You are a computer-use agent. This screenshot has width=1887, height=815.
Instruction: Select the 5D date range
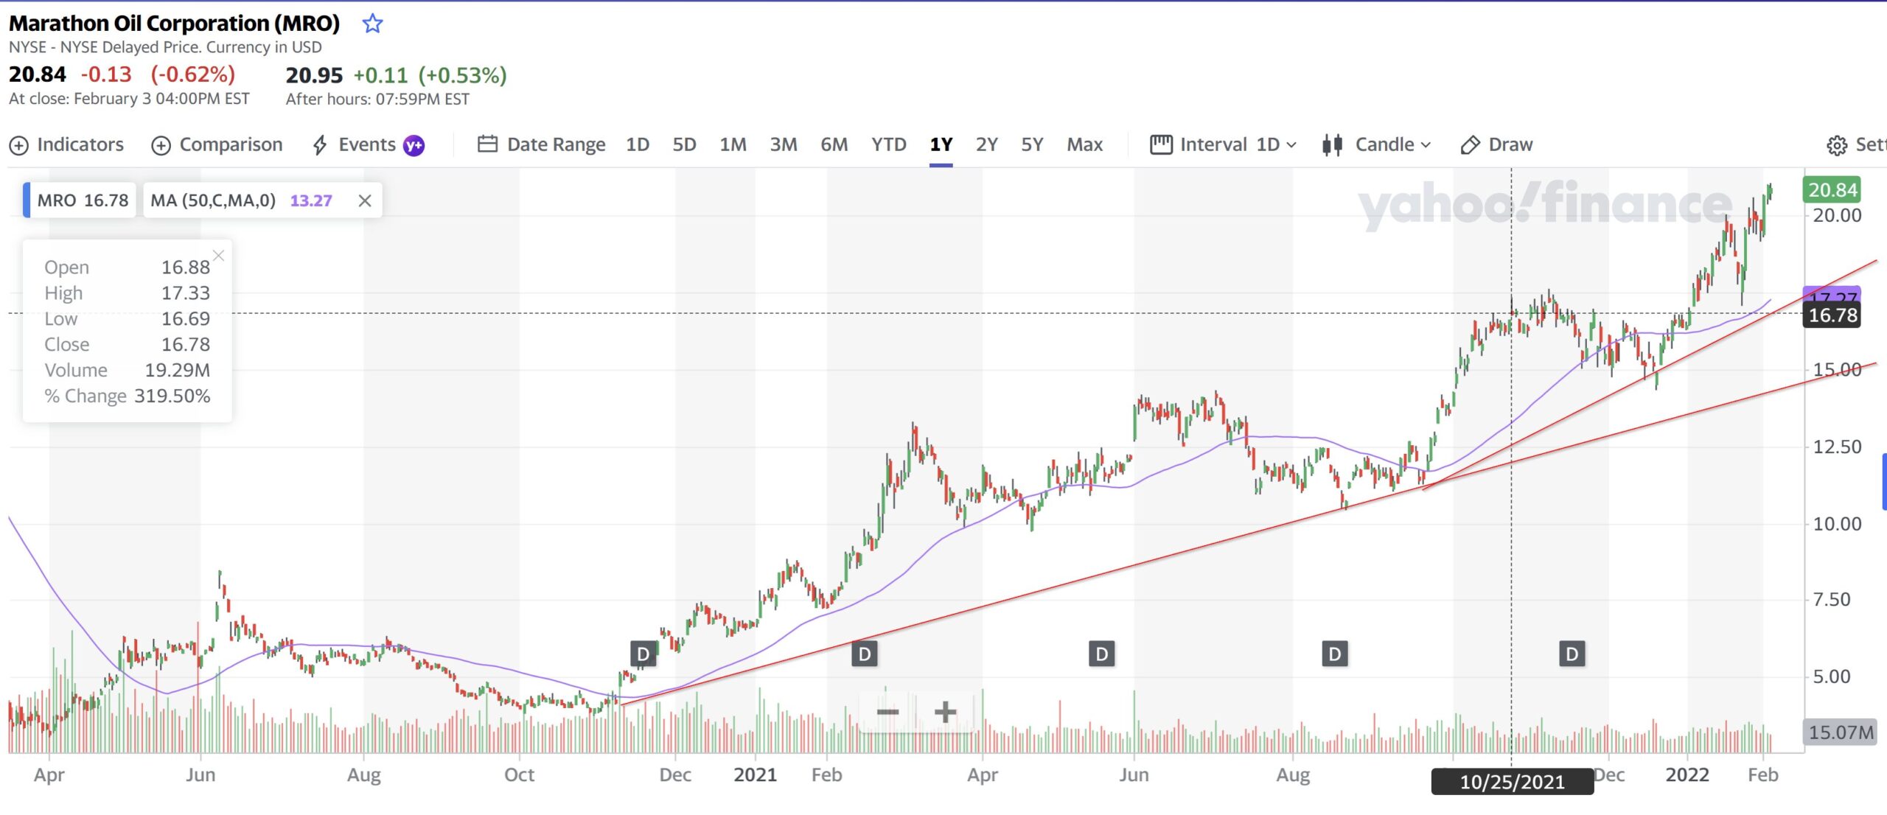pyautogui.click(x=684, y=144)
